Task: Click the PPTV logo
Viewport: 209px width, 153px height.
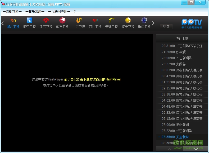Action: [x=192, y=23]
